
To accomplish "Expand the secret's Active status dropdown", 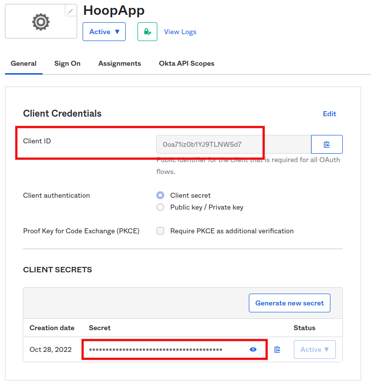I will tap(315, 349).
